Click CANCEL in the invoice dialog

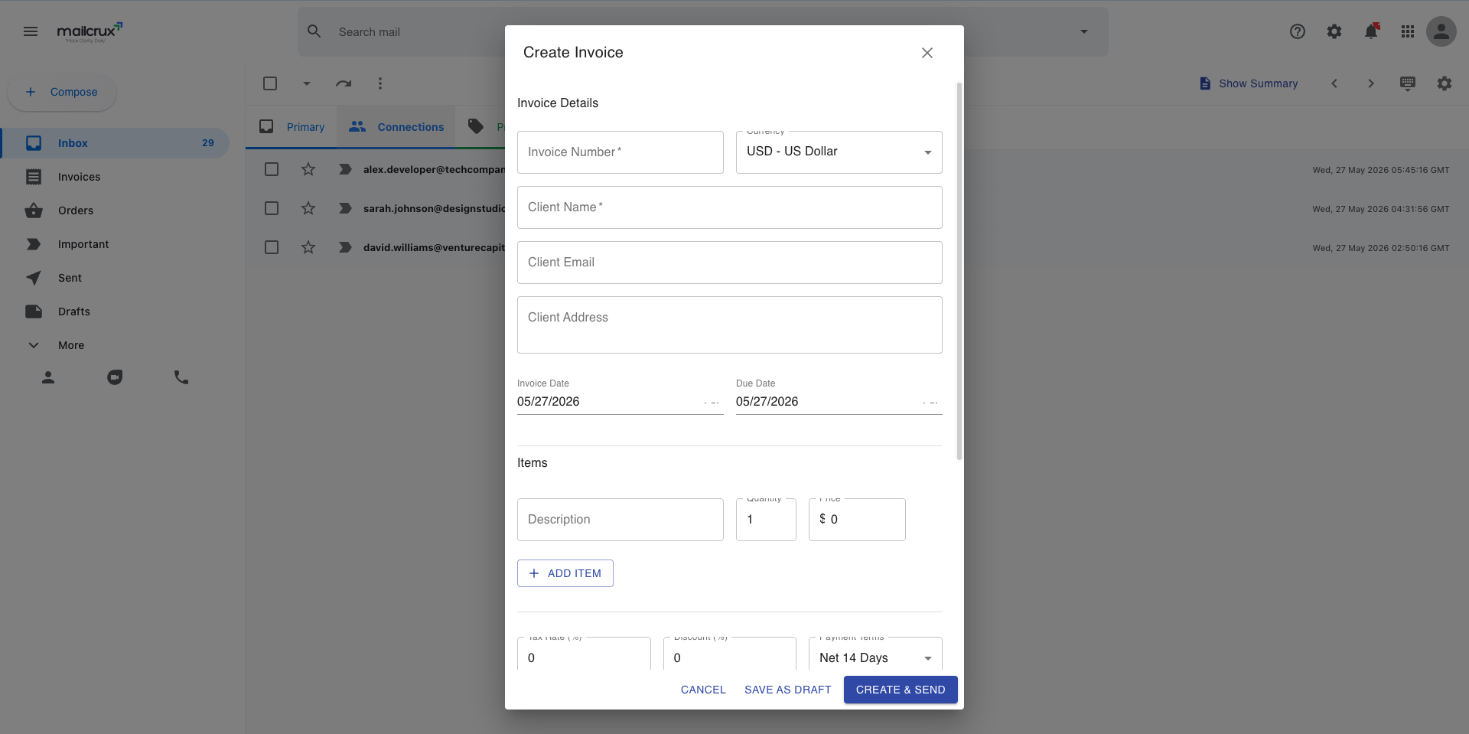(x=703, y=690)
